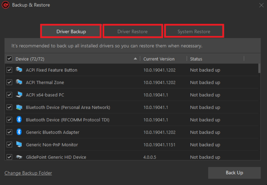Uncheck the Generic Bluetooth Adapter checkbox
Viewport: 267px width, 185px height.
pyautogui.click(x=9, y=132)
